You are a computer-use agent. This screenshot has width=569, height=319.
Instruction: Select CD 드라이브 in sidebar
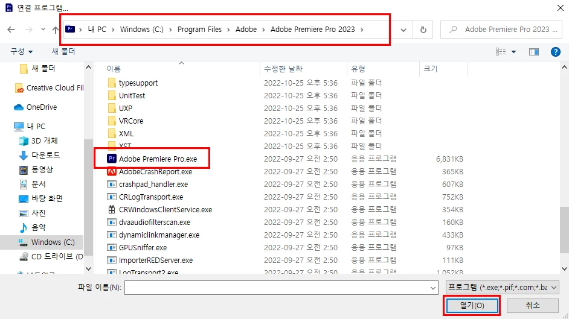coord(51,257)
